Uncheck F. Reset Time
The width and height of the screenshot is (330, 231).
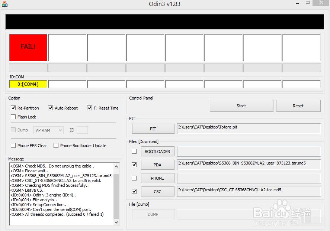click(x=89, y=108)
